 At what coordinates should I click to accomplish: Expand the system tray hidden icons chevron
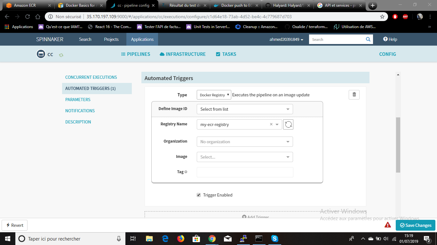point(363,238)
